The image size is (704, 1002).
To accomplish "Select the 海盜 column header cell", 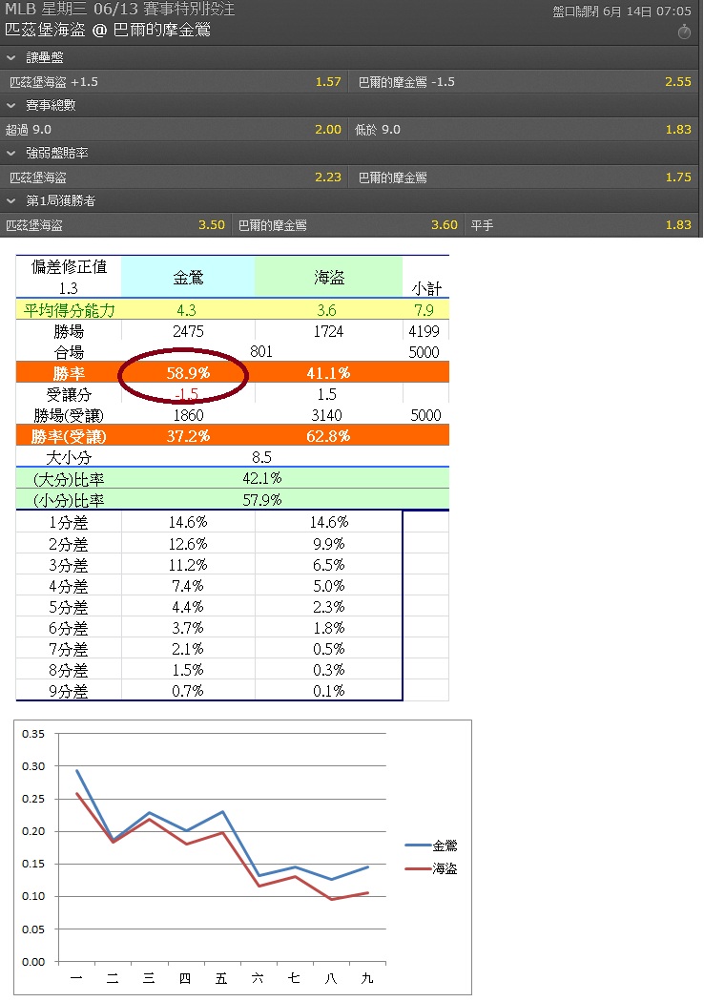I will (329, 277).
